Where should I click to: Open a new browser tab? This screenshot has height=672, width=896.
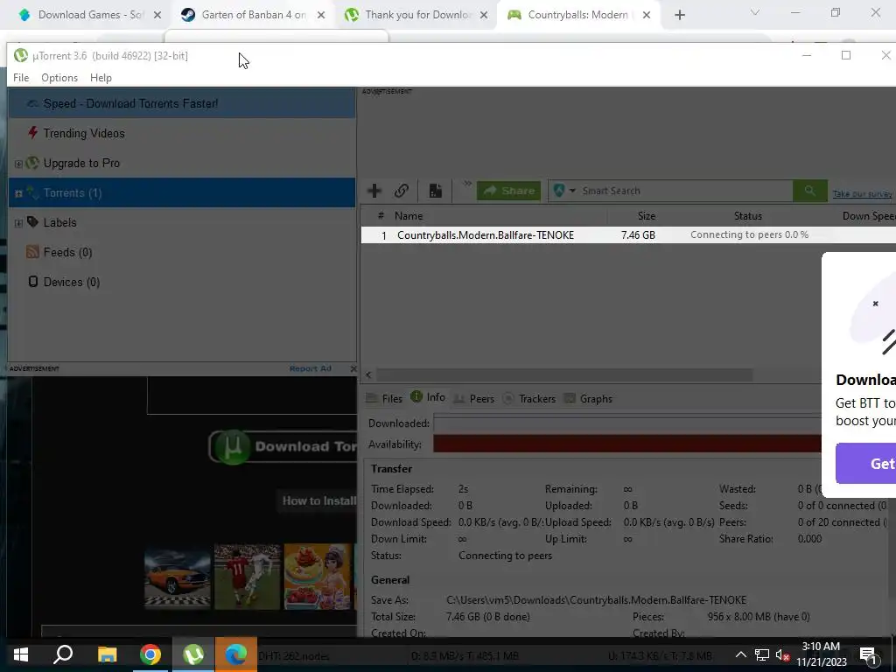679,16
